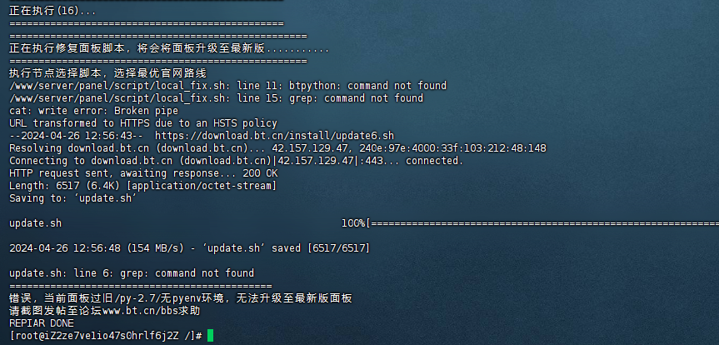Click the 正在执行(16)... text

click(x=52, y=11)
